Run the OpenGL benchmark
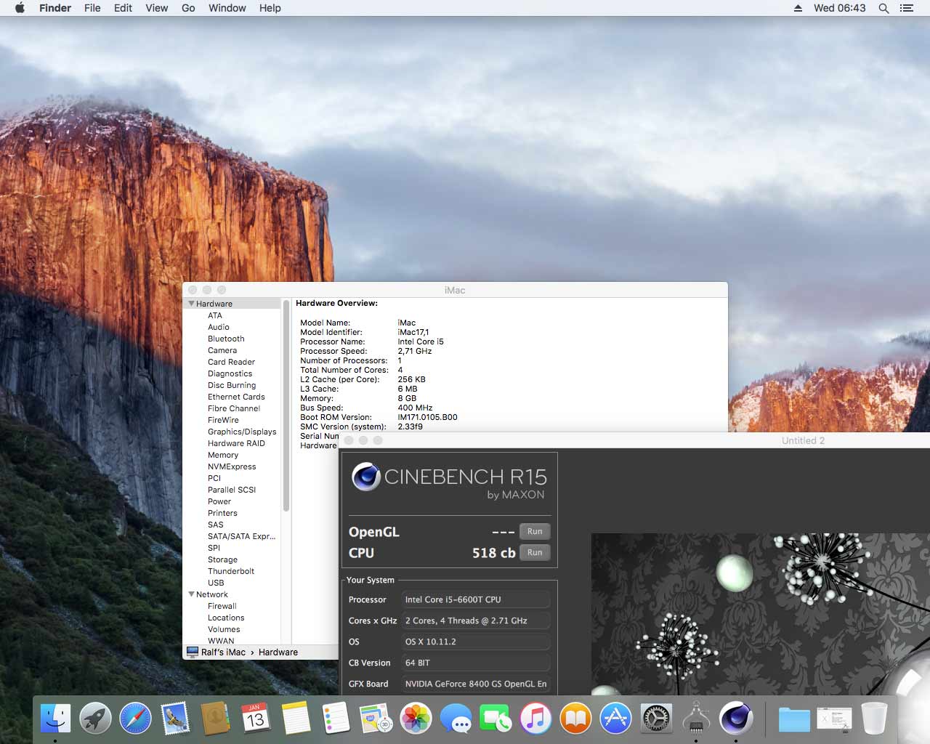 pyautogui.click(x=535, y=531)
